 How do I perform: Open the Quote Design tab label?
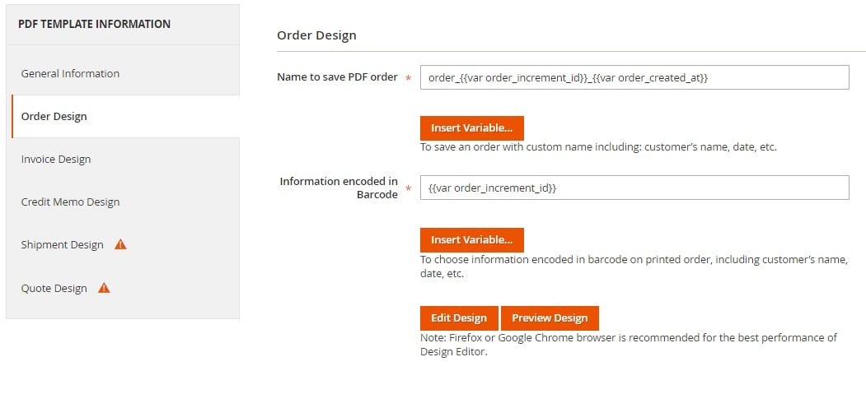pos(54,288)
